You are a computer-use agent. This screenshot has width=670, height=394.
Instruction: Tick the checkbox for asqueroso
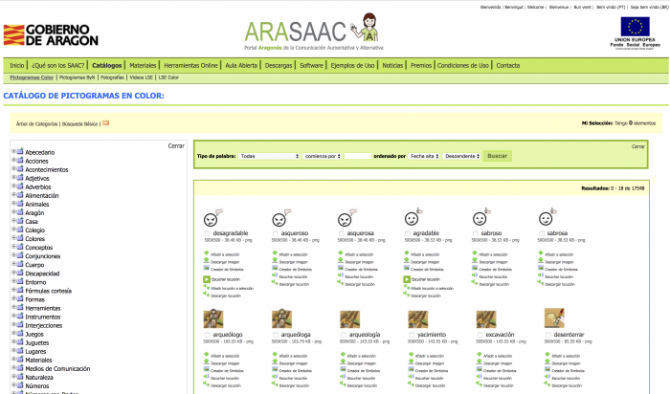click(x=276, y=233)
